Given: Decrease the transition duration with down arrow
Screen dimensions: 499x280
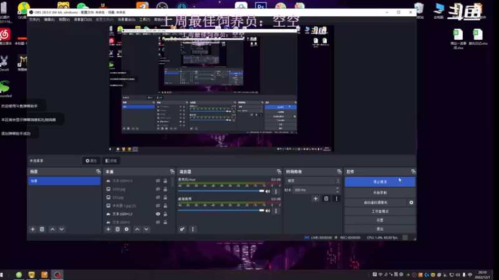Looking at the screenshot, I should tap(337, 192).
